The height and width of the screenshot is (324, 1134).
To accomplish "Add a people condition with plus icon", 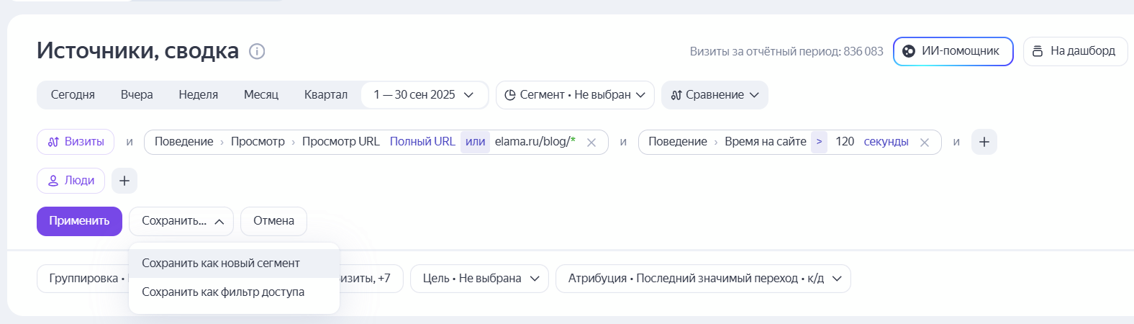I will [124, 181].
